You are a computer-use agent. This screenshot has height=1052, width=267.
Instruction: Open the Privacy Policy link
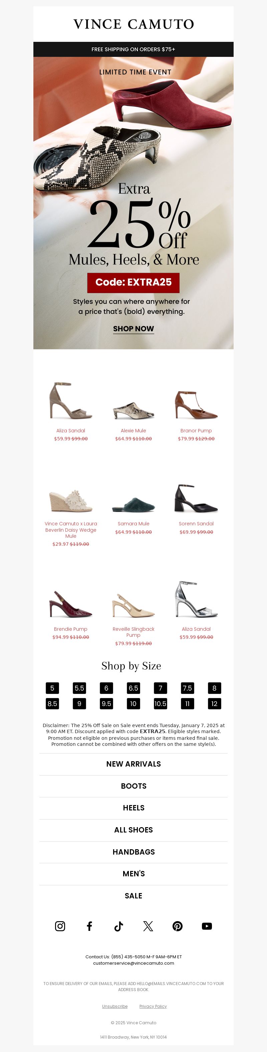[153, 1006]
